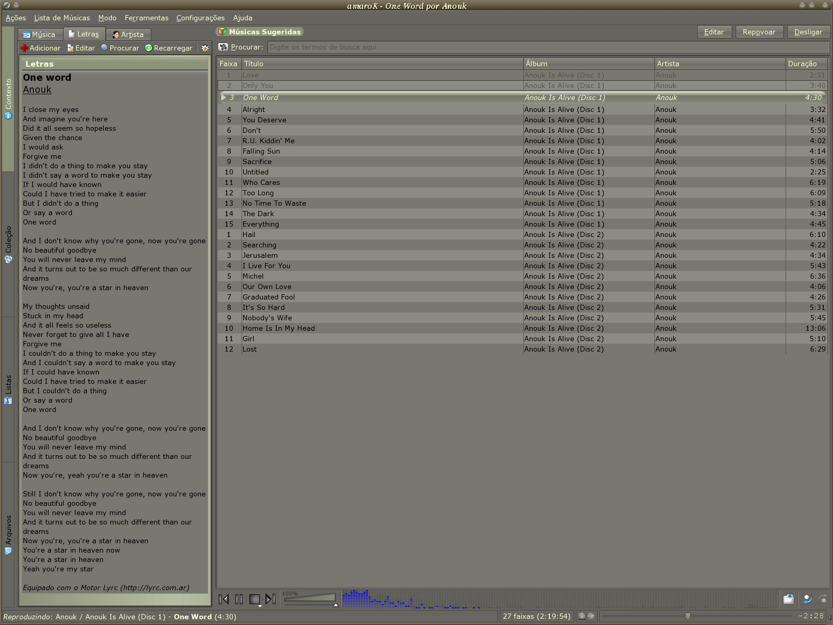Sort playlist by Título column

(382, 64)
